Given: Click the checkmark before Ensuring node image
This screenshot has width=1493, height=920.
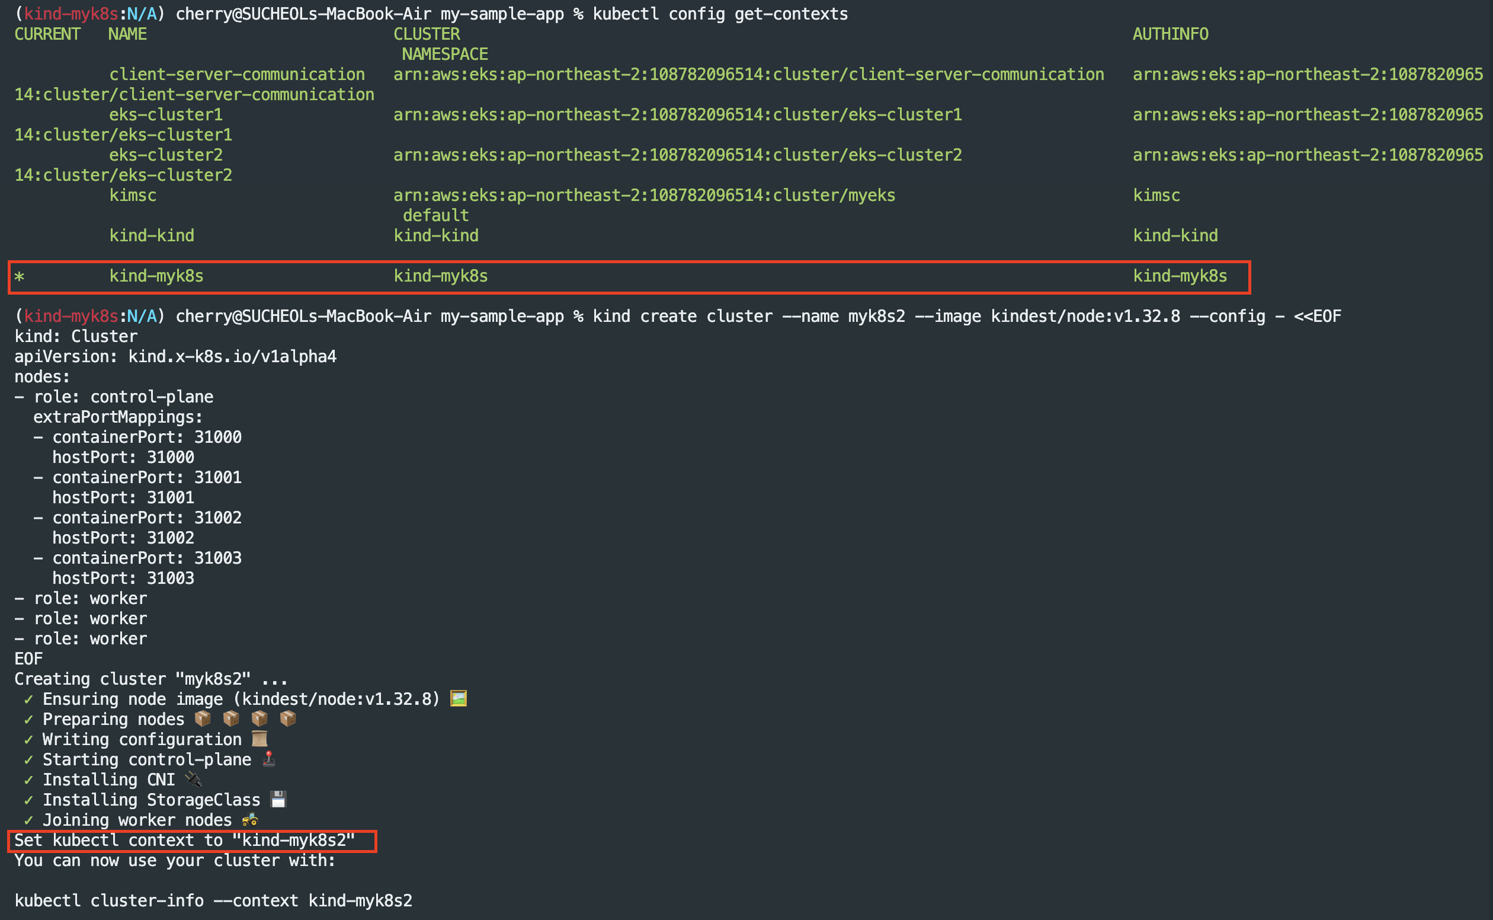Looking at the screenshot, I should 28,699.
